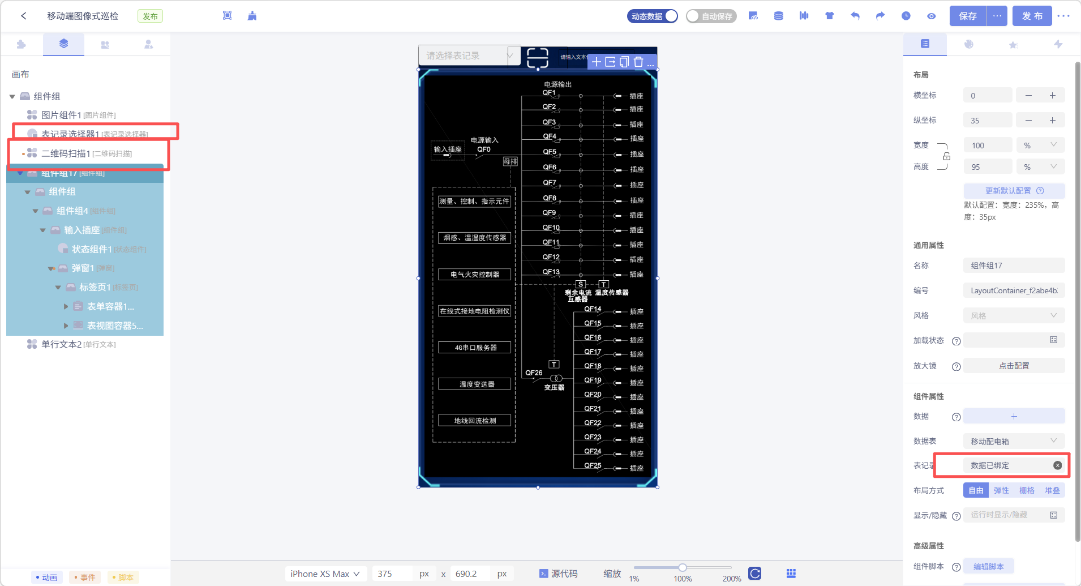Click the back arrow icon

pyautogui.click(x=24, y=16)
